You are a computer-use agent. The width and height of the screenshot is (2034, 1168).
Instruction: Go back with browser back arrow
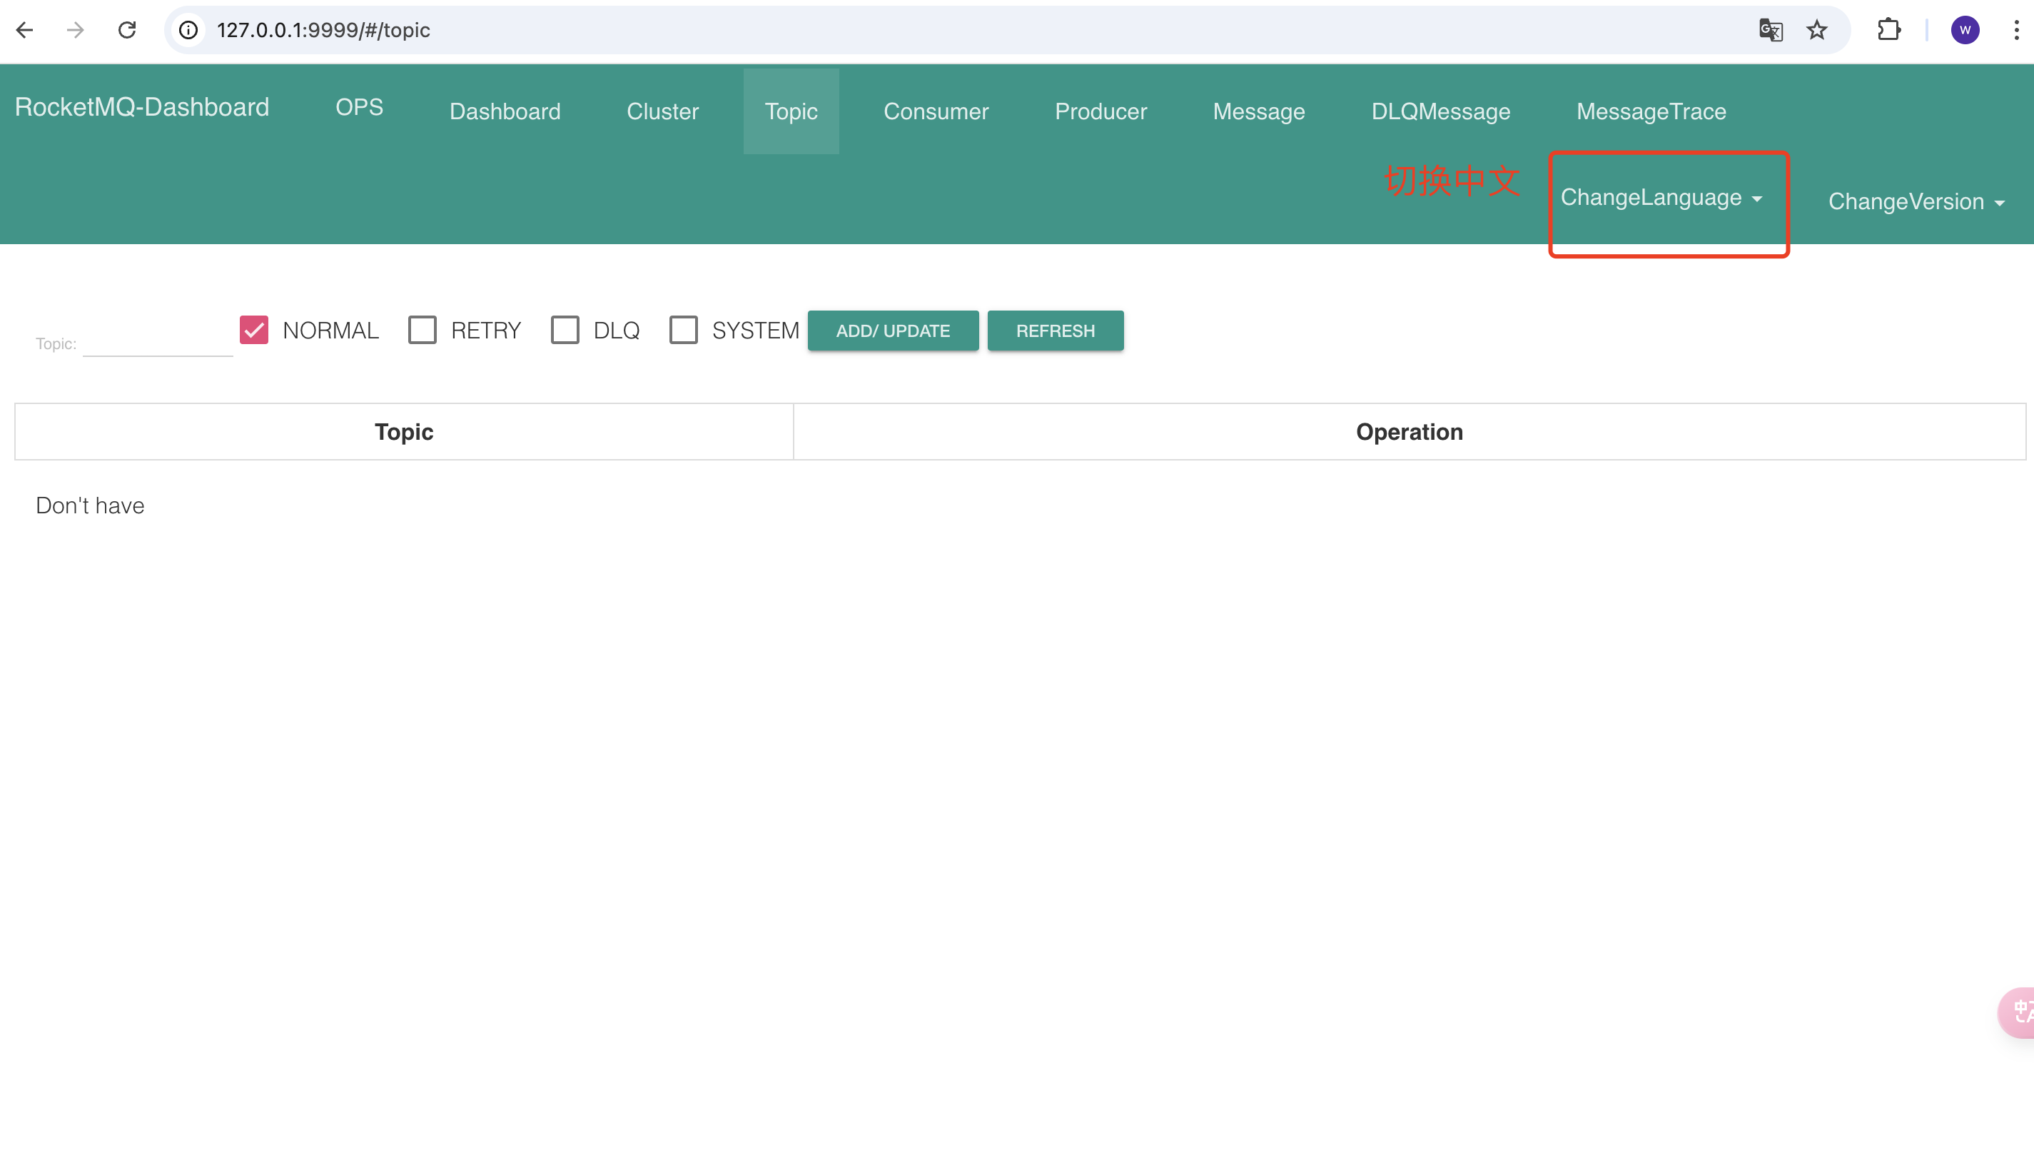coord(24,31)
